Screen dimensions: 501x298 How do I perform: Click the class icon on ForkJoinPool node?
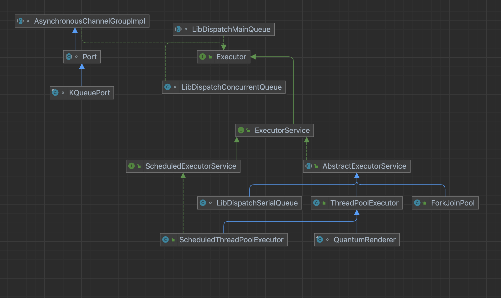pyautogui.click(x=417, y=203)
